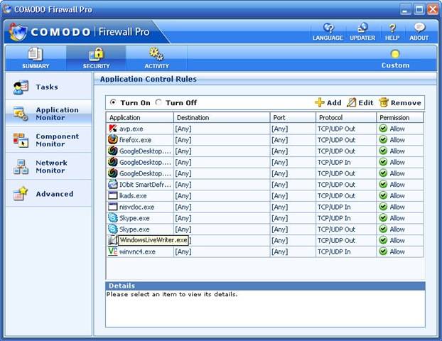This screenshot has height=341, width=442.
Task: Open the Language selector icon
Action: [328, 28]
